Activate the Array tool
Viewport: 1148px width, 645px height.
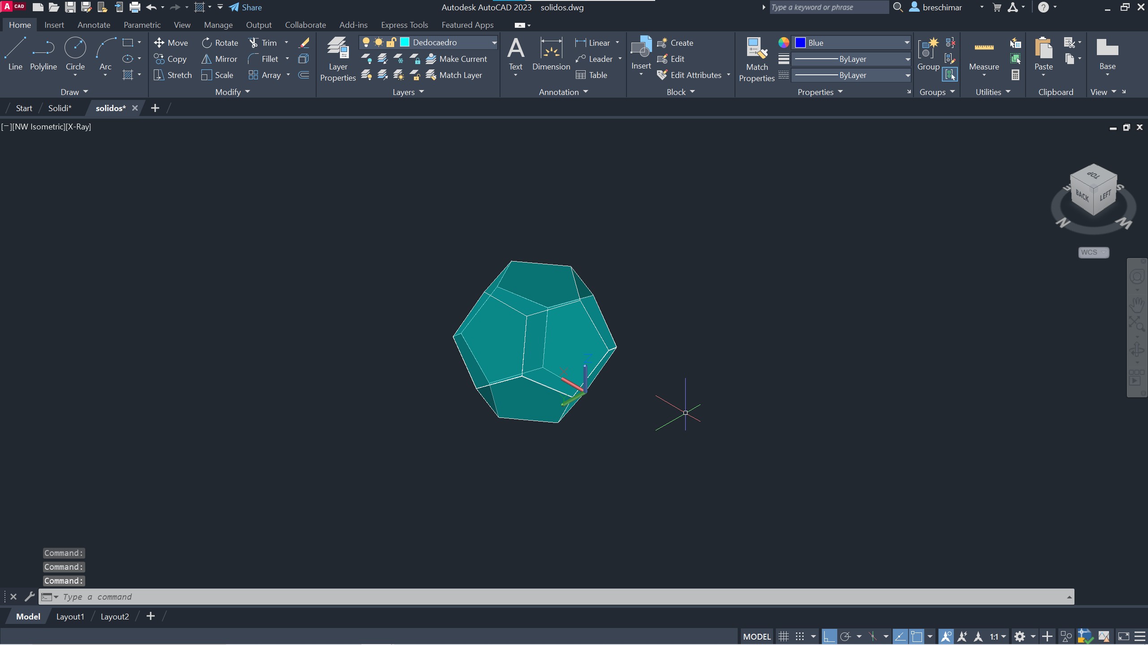265,75
